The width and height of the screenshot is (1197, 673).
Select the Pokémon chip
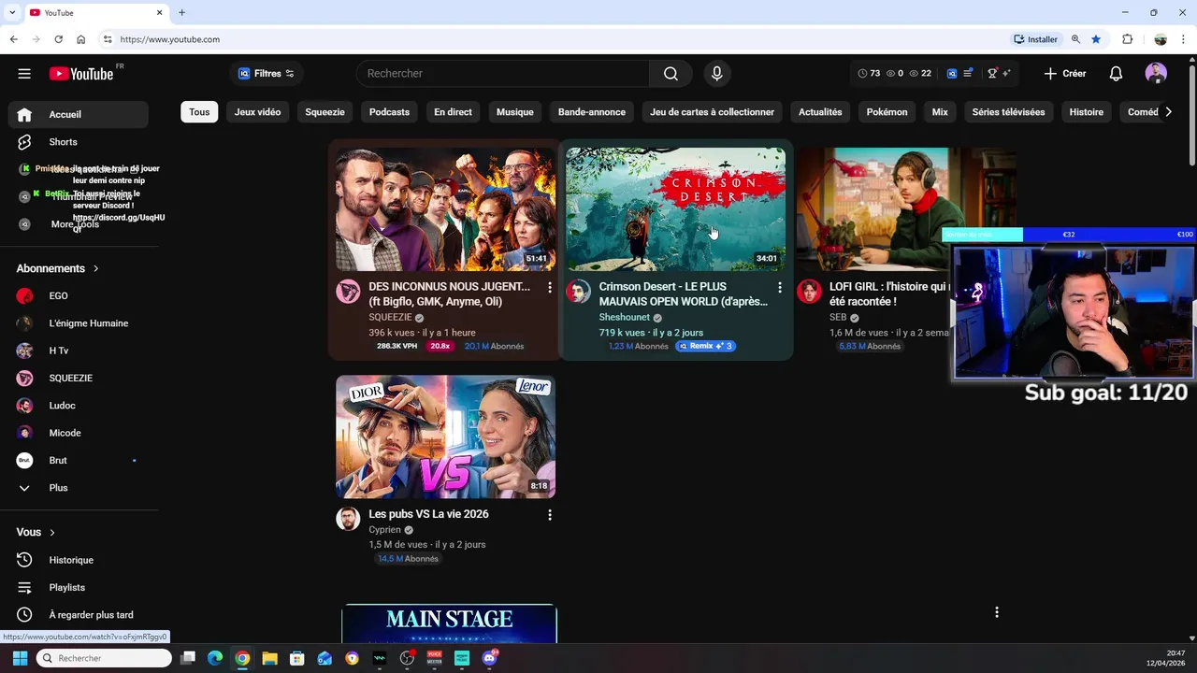[887, 112]
